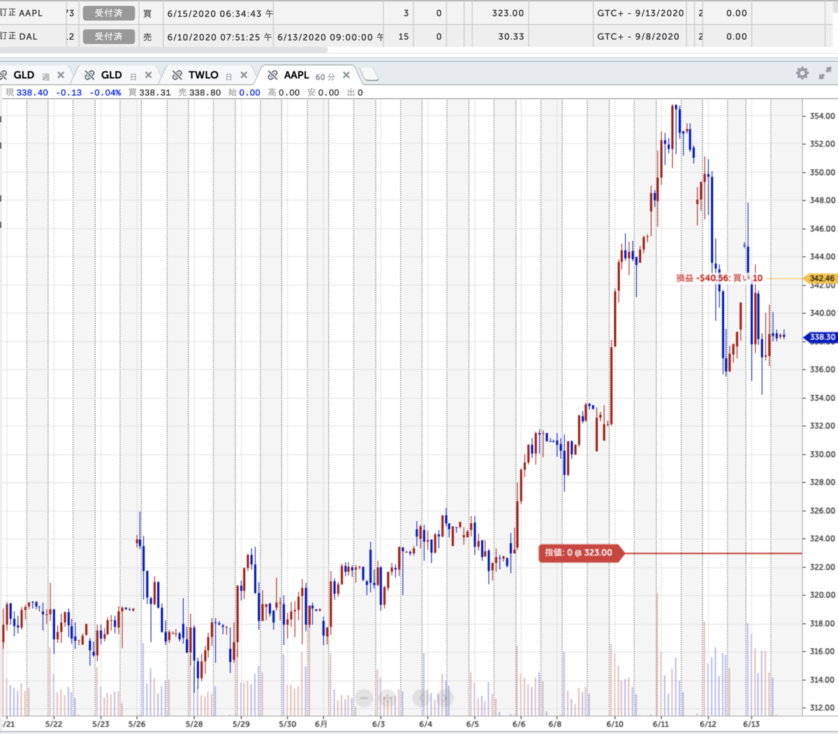Switch to the GLD daily tab
Viewport: 838px width, 734px height.
coord(112,75)
